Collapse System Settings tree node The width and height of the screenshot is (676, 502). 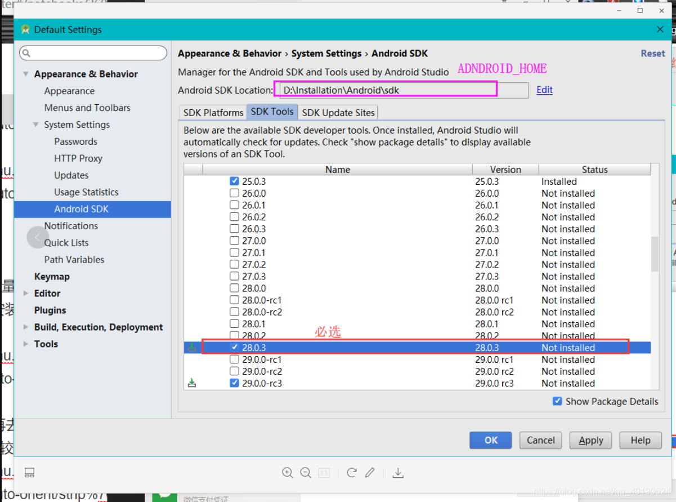[x=36, y=125]
